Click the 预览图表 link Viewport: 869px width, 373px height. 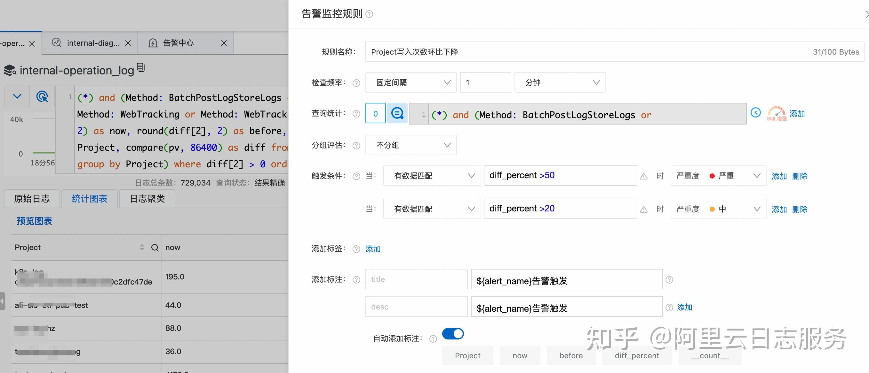[x=34, y=221]
